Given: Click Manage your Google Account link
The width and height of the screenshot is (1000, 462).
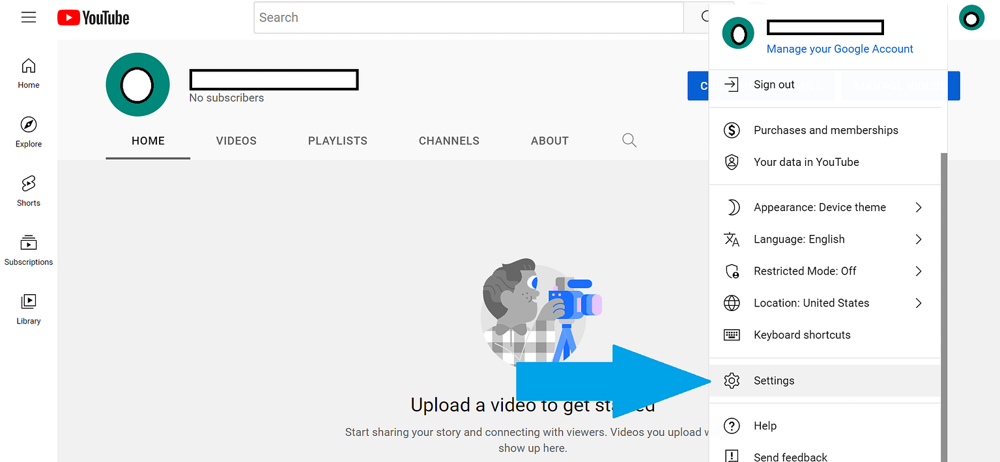Looking at the screenshot, I should pos(839,49).
